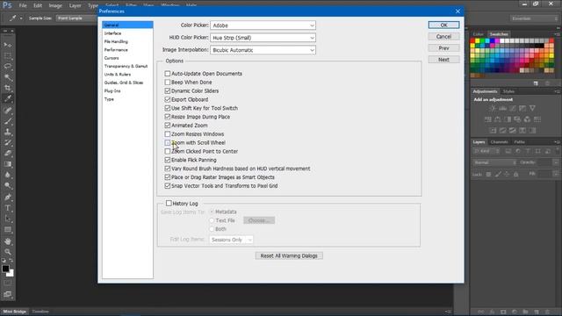562x316 pixels.
Task: Open the File menu
Action: click(23, 5)
